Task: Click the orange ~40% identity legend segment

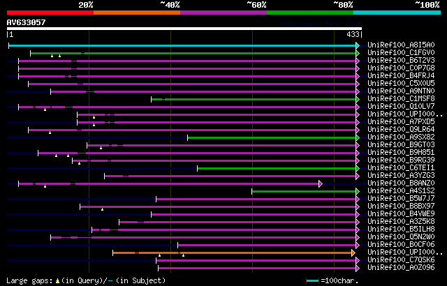Action: click(x=137, y=13)
